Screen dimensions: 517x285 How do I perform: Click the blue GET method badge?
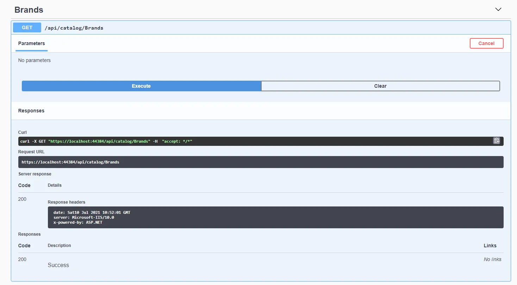(27, 27)
